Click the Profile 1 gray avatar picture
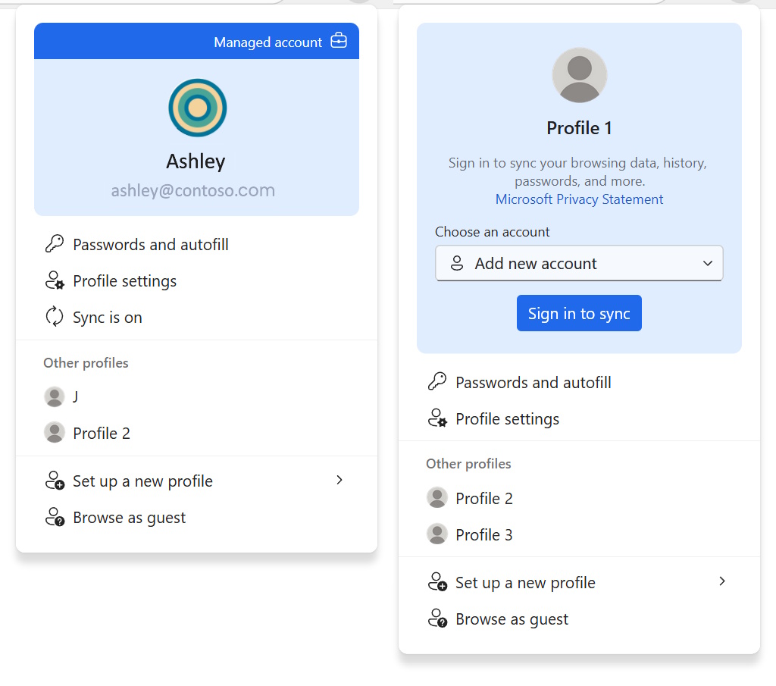The image size is (776, 686). (x=579, y=75)
